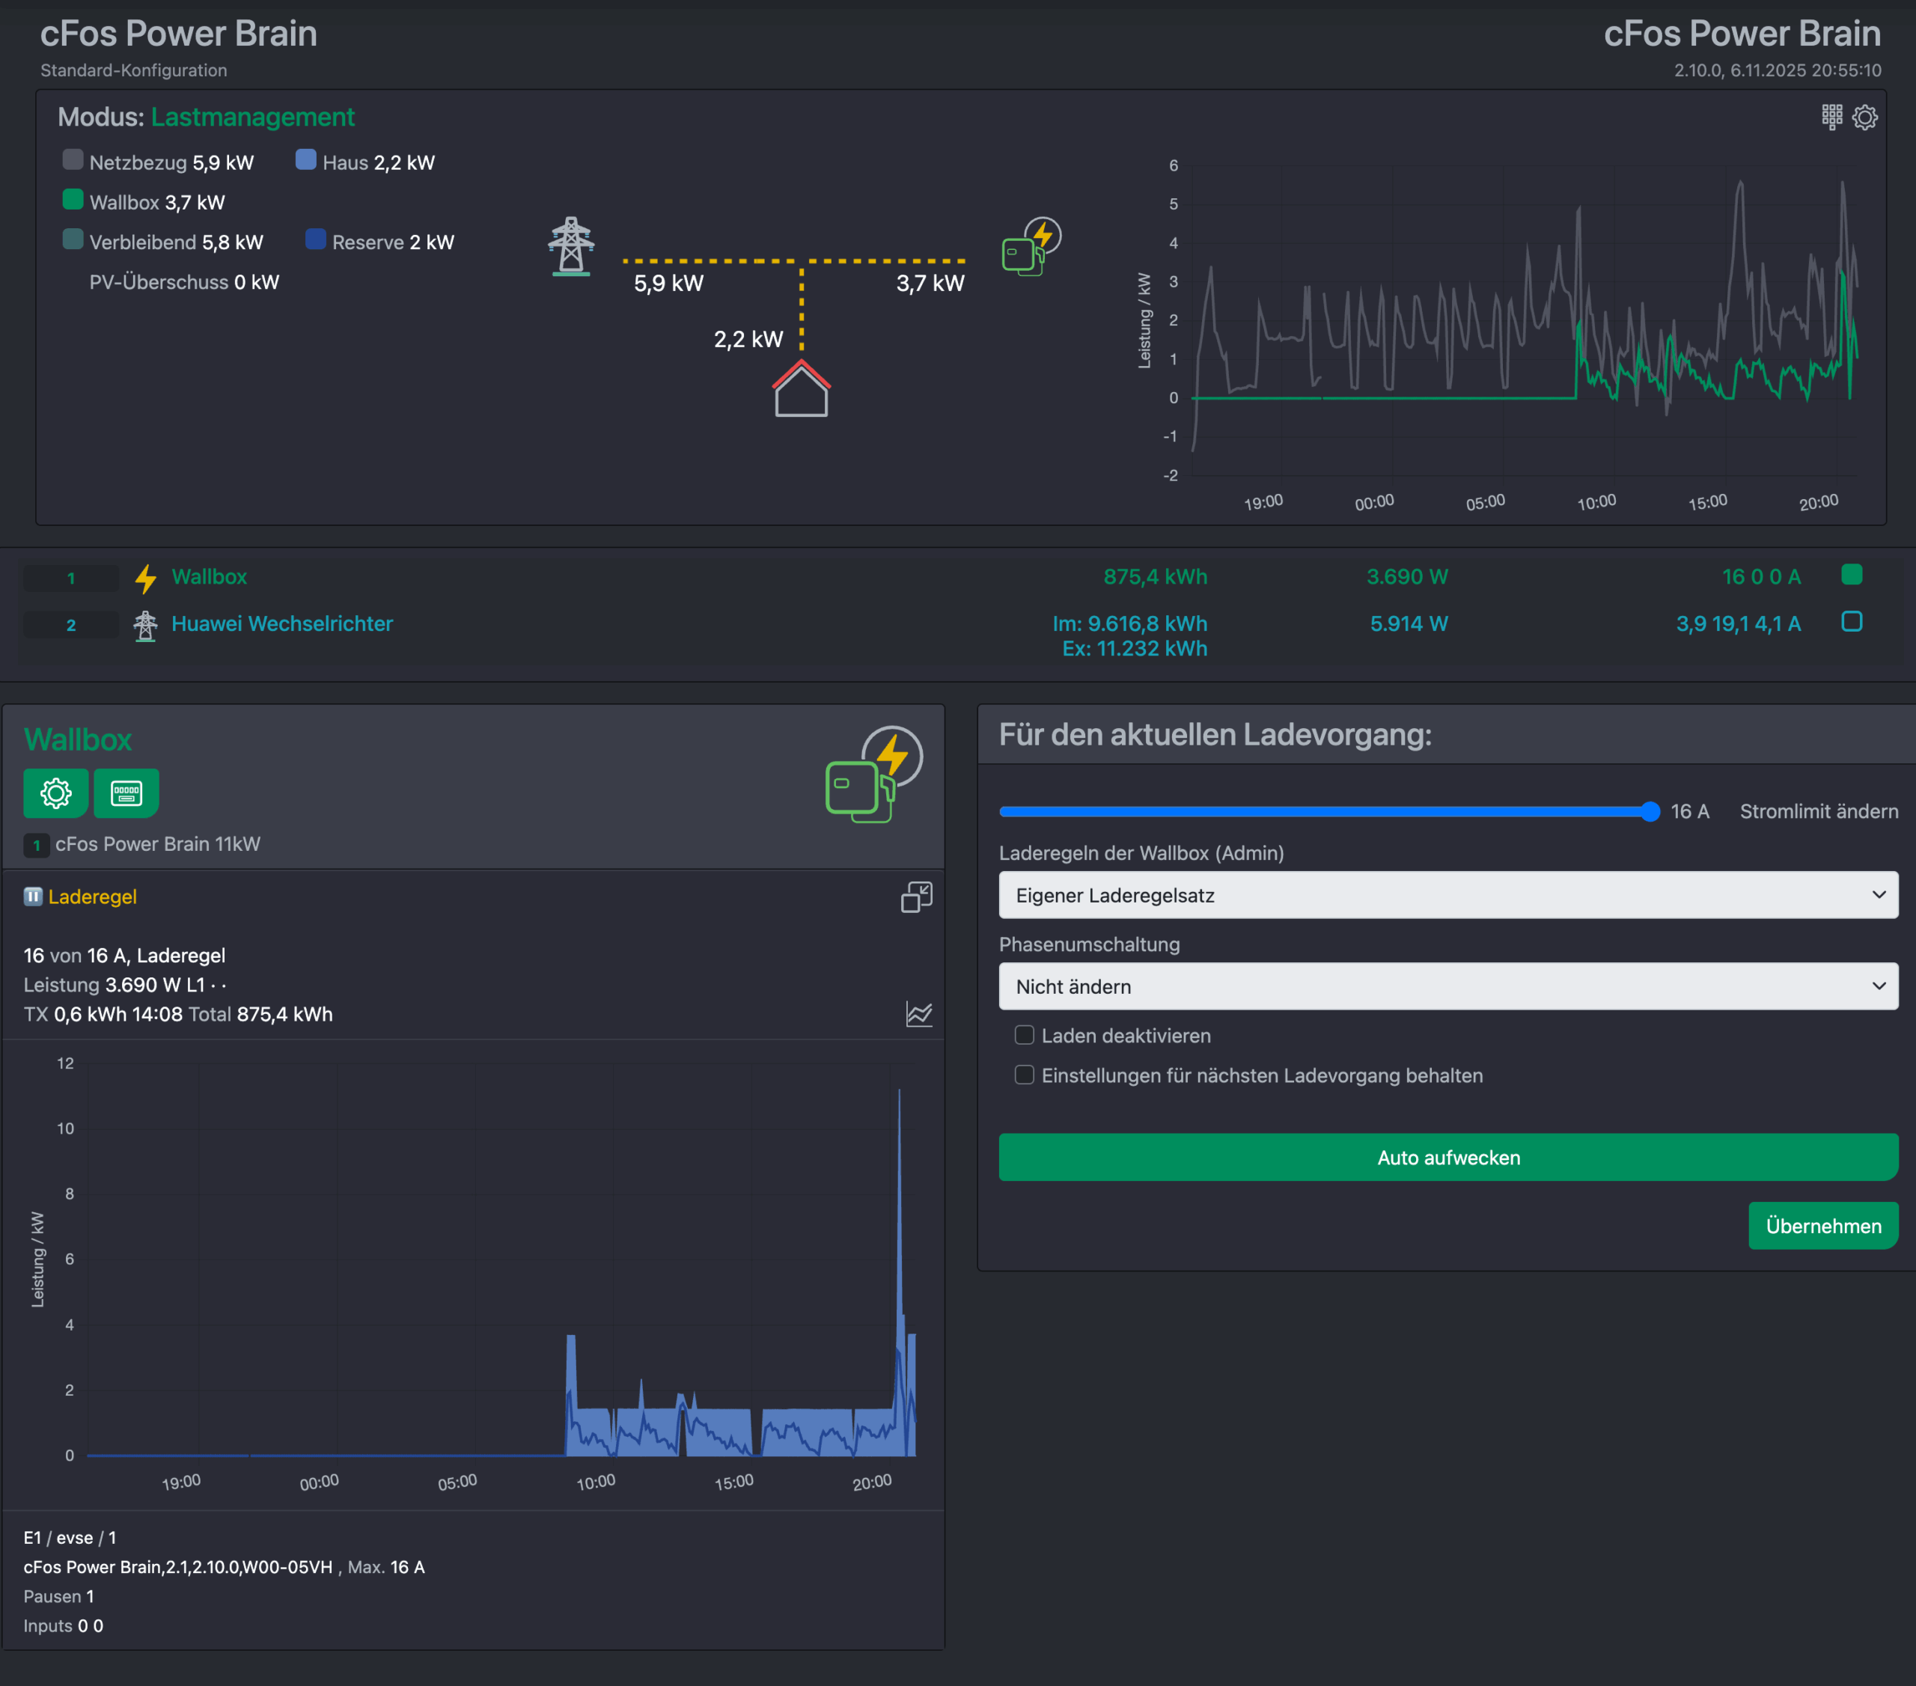Click the large Wallbox charging icon
This screenshot has height=1686, width=1916.
point(873,775)
